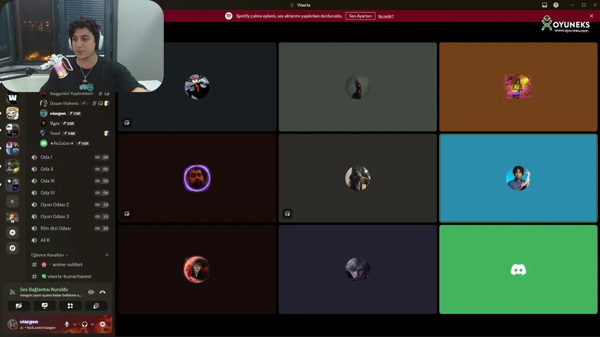Image resolution: width=600 pixels, height=337 pixels.
Task: Click the kick.com/visegon status text
Action: [41, 328]
